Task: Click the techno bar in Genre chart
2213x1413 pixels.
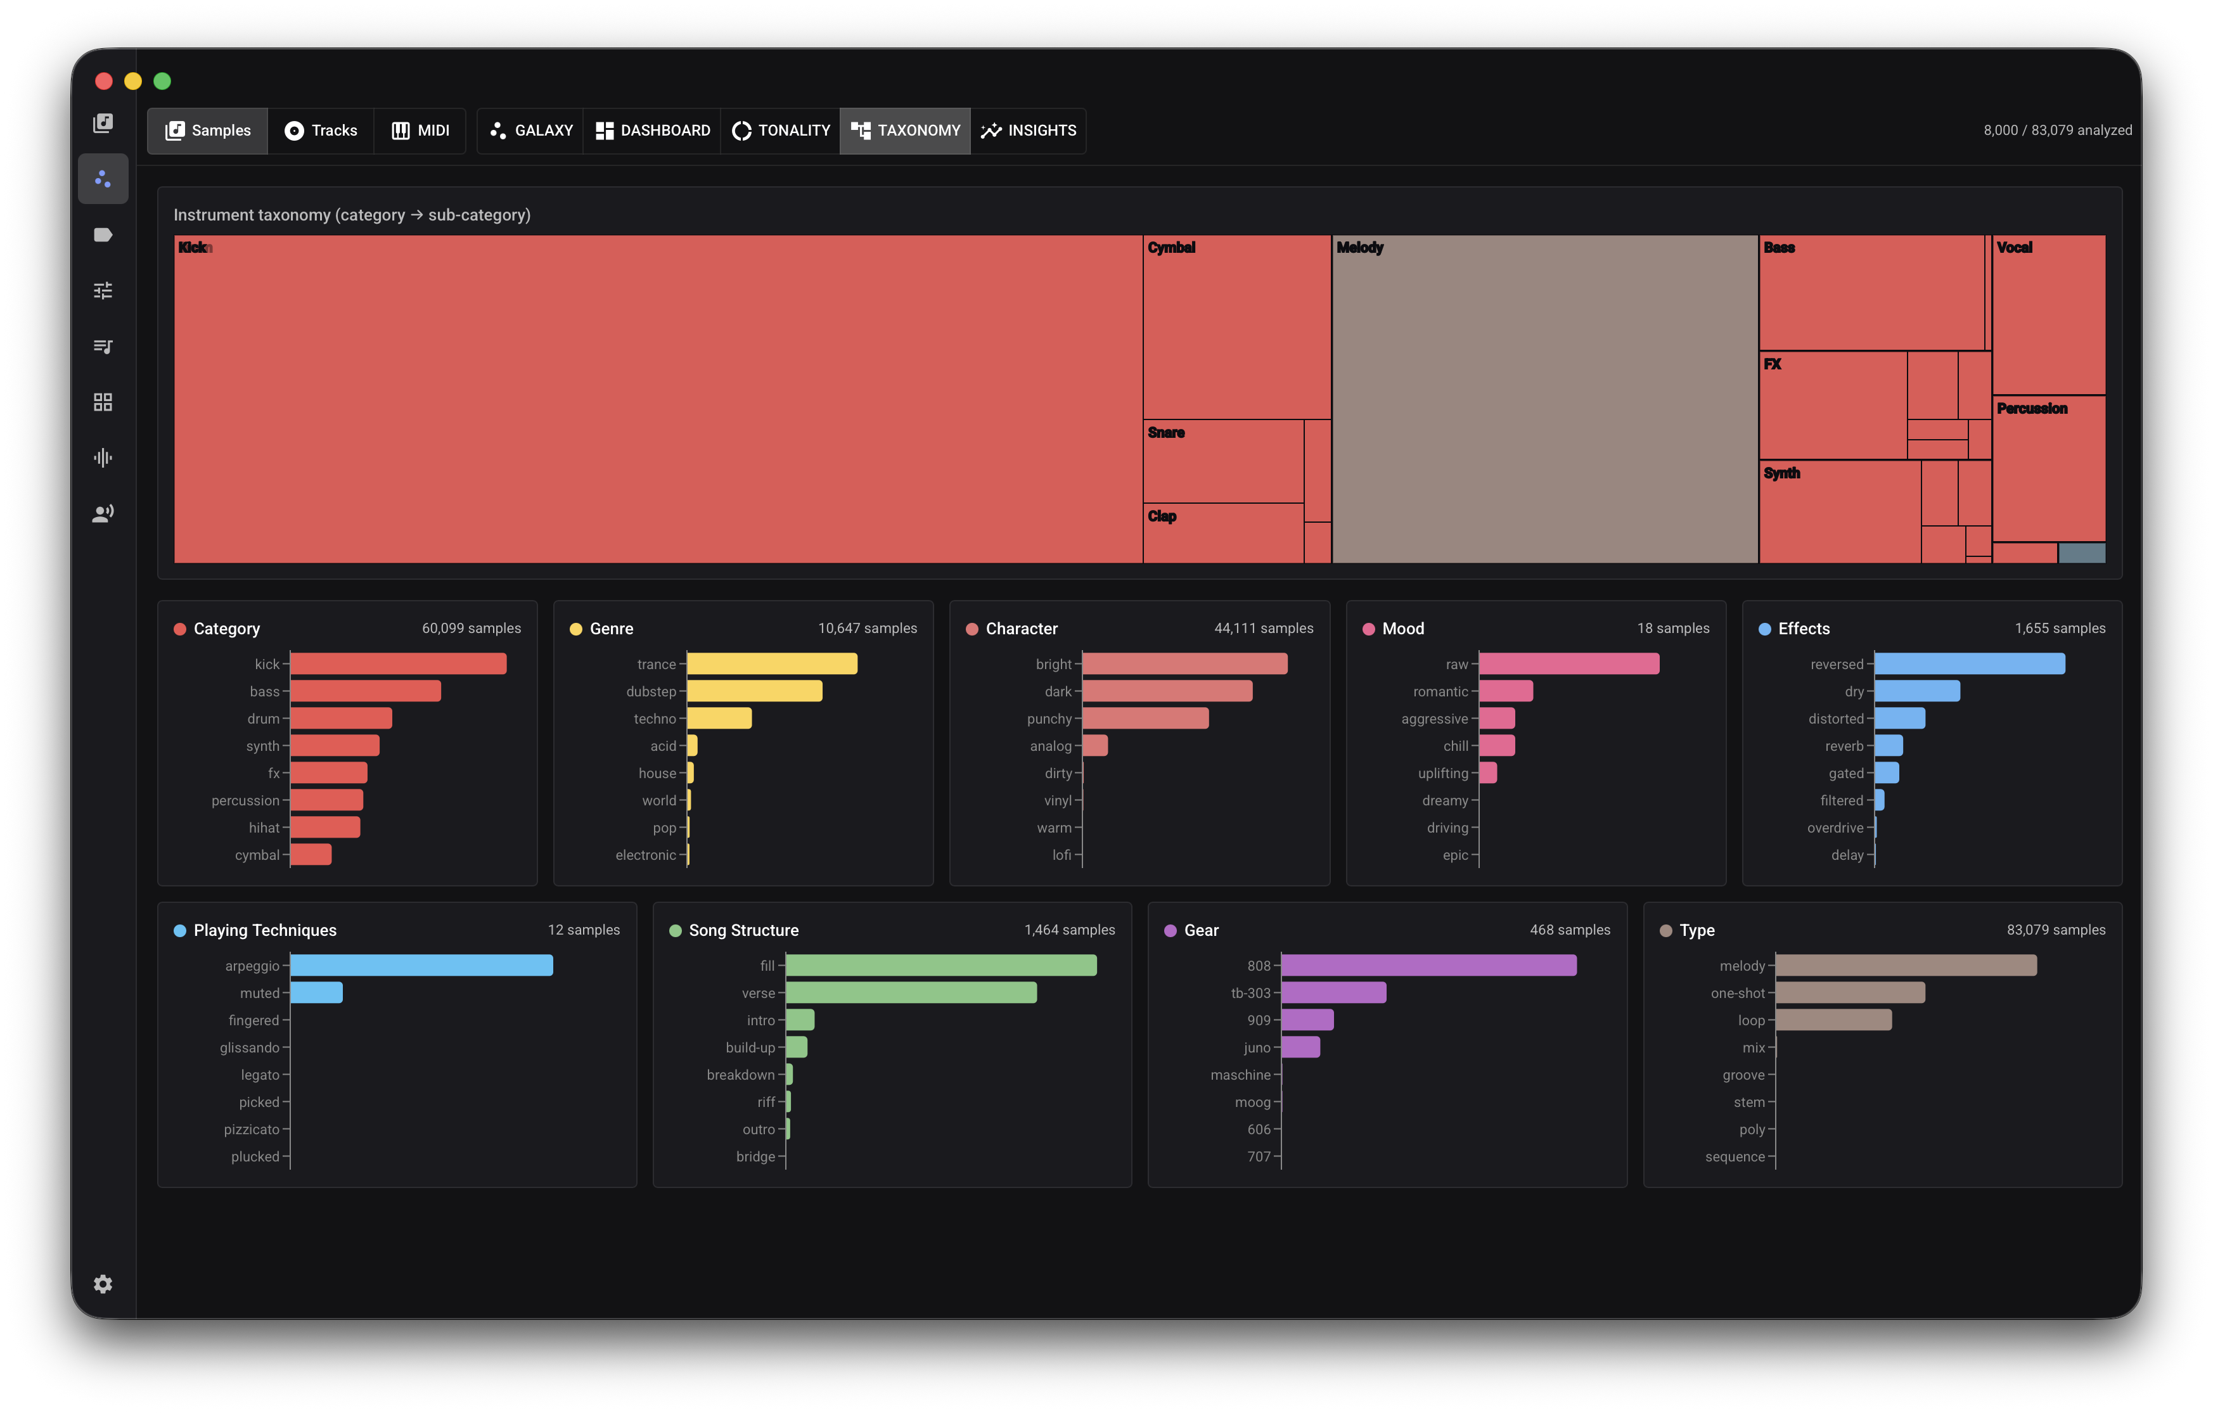Action: pos(719,719)
